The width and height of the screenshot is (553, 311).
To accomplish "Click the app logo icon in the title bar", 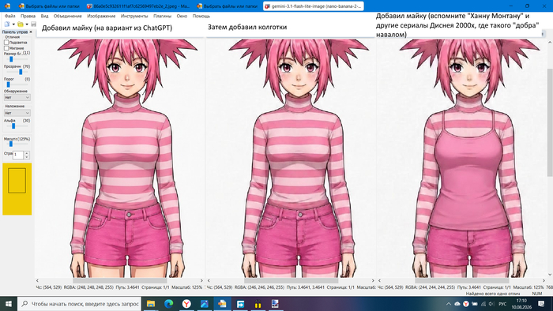I will coord(7,6).
